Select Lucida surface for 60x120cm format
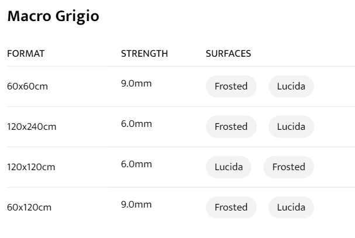Image resolution: width=355 pixels, height=238 pixels. point(291,207)
